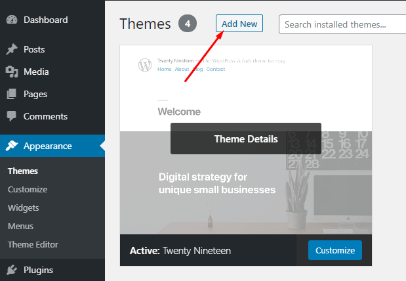Open Theme Details overlay button
Screen dimensions: 406x281
coord(246,139)
